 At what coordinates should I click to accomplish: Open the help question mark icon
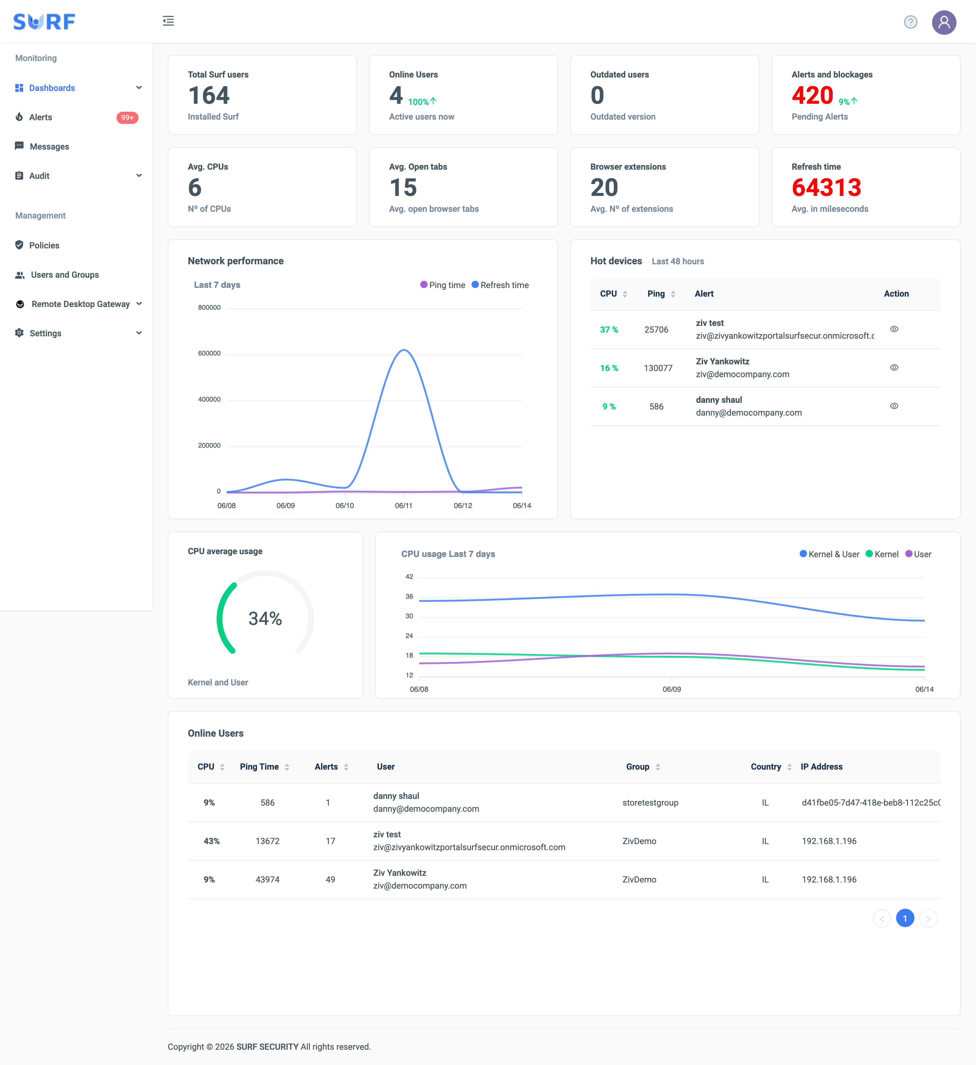[x=910, y=22]
